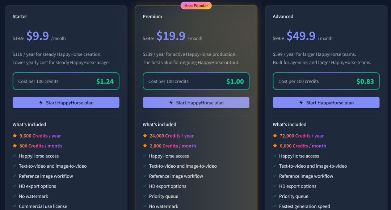391x210 pixels.
Task: Click the Most Popular badge
Action: click(196, 6)
